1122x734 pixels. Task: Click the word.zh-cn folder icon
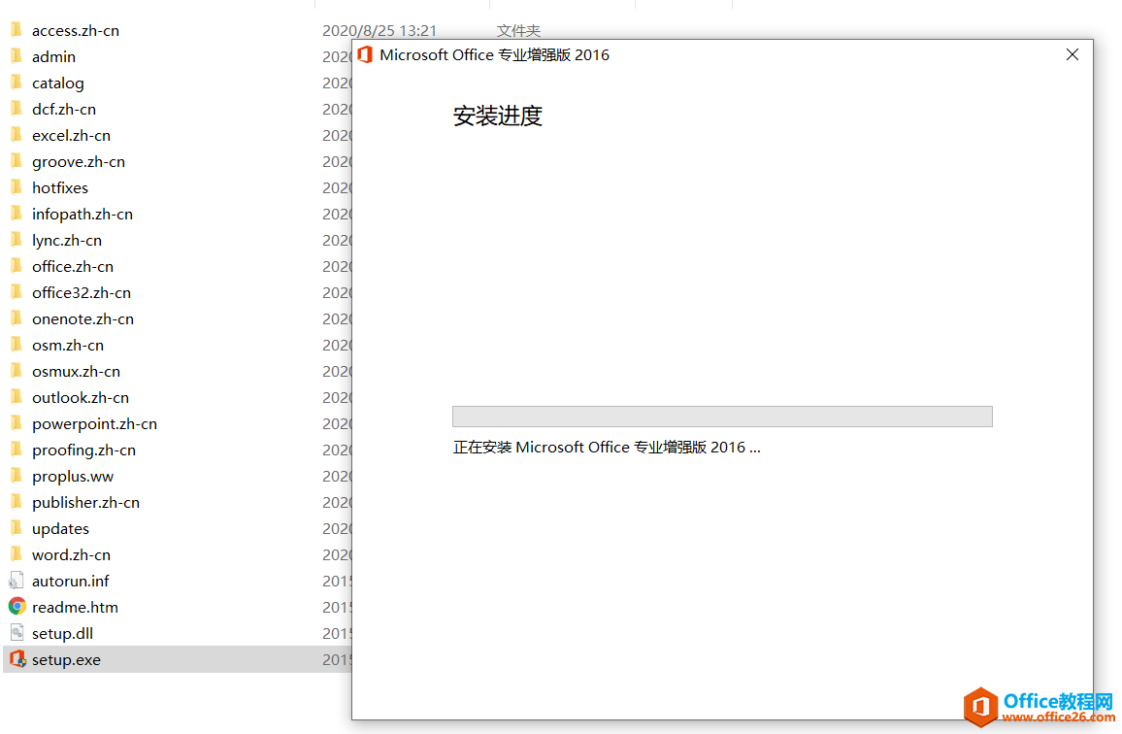pos(16,554)
